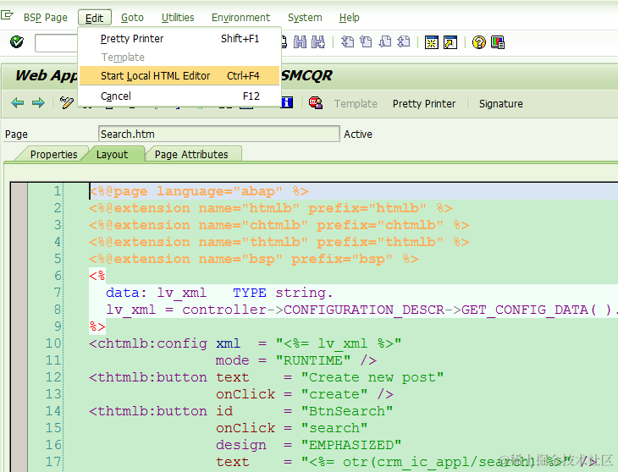Click code line 1 page language directive
618x472 pixels.
pyautogui.click(x=199, y=191)
